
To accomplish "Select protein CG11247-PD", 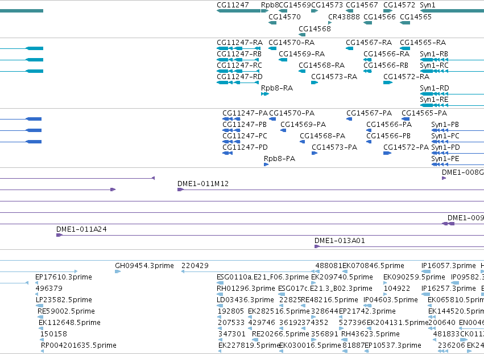I will pos(245,147).
